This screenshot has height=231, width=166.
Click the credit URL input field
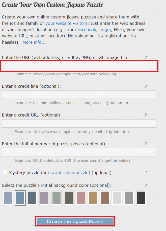(79, 123)
